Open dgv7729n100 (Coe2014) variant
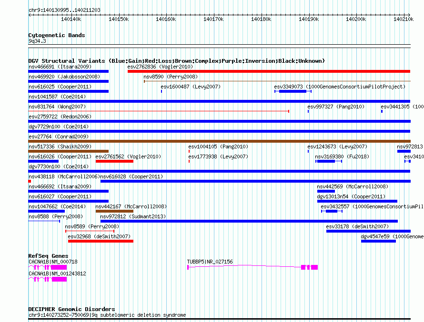 (x=59, y=127)
